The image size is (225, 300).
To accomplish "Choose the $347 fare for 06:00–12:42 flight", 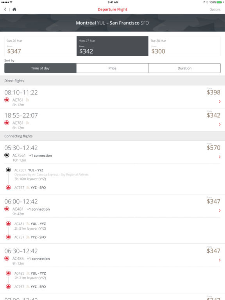I will point(213,201).
